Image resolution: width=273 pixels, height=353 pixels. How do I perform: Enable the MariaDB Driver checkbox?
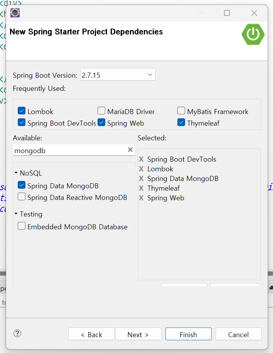(x=101, y=111)
